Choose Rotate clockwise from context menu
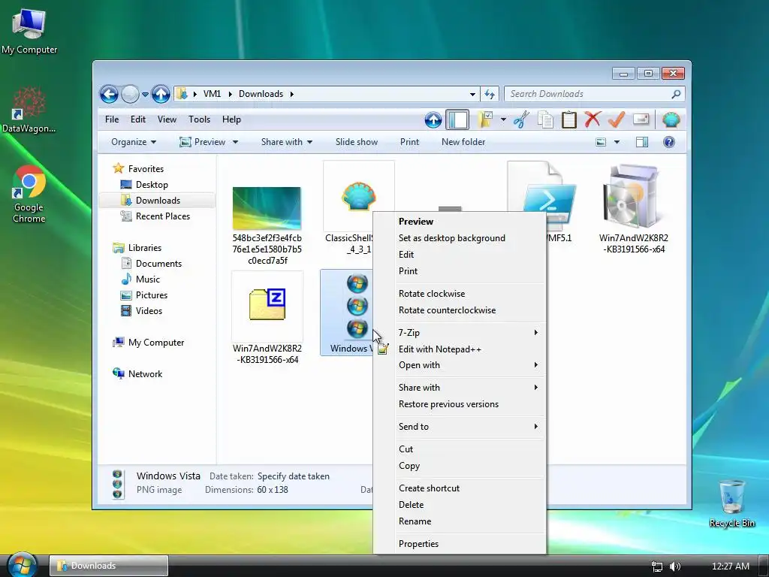The width and height of the screenshot is (769, 577). point(432,294)
